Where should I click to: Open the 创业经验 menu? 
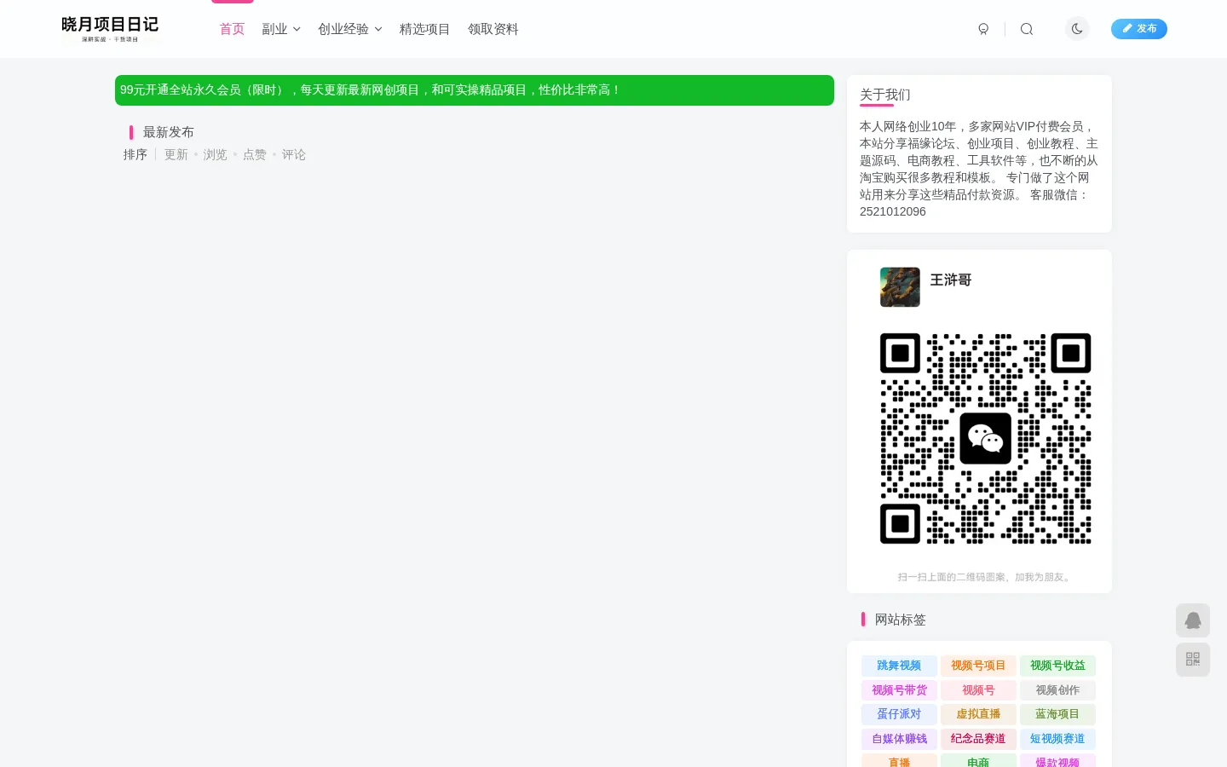343,29
